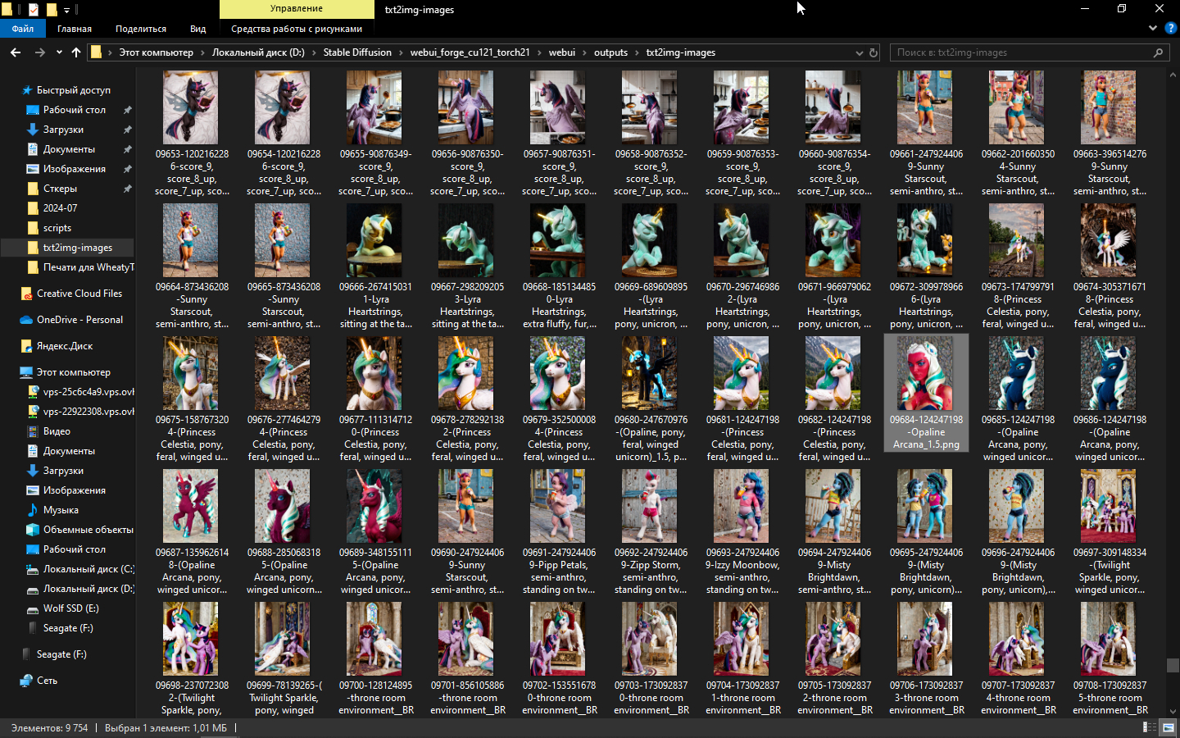This screenshot has width=1180, height=738.
Task: Select image 09672-309978966 Lyra Heartstrings thumbnail
Action: pos(925,240)
